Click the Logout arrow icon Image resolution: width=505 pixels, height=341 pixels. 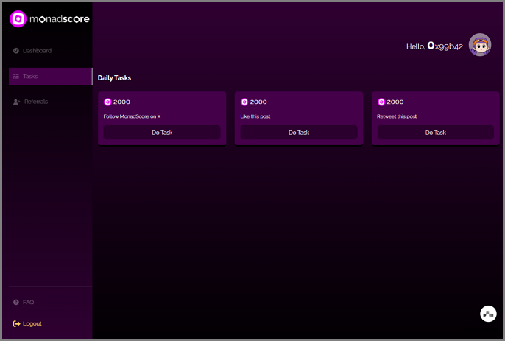(x=16, y=323)
